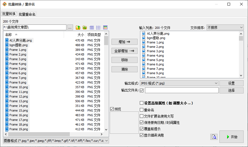Uncheck 显示错误消息 option
Viewport: 248px width, 147px height.
[141, 135]
